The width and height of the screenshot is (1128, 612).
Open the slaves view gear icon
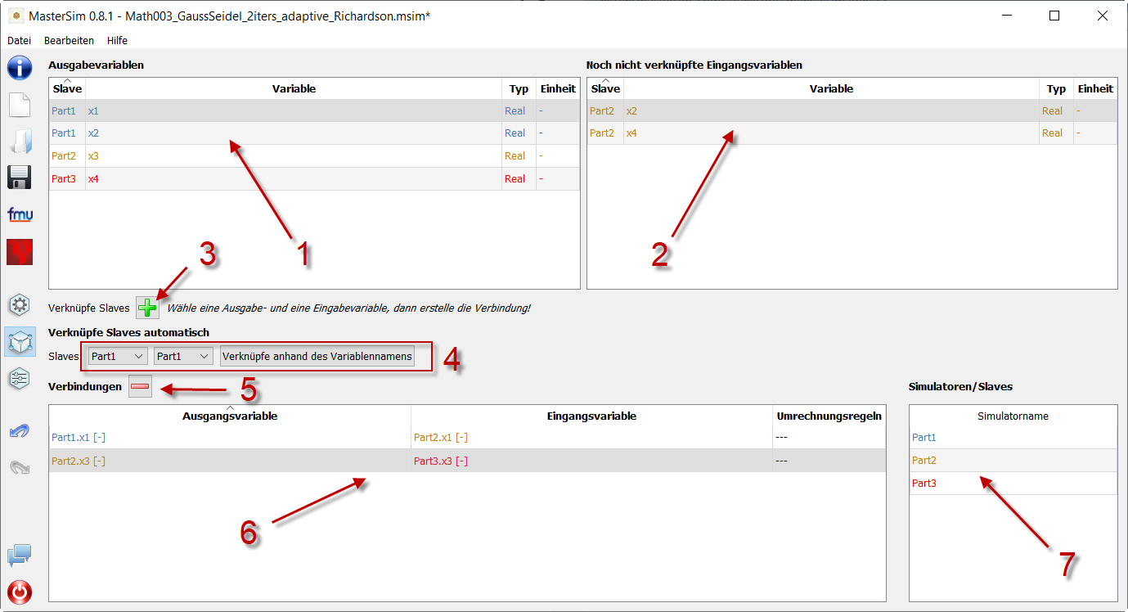pyautogui.click(x=19, y=305)
